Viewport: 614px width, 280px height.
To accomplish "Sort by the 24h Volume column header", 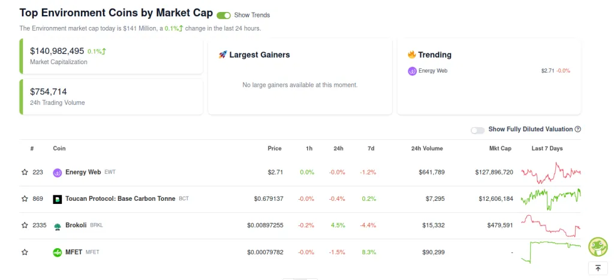I will (x=427, y=148).
